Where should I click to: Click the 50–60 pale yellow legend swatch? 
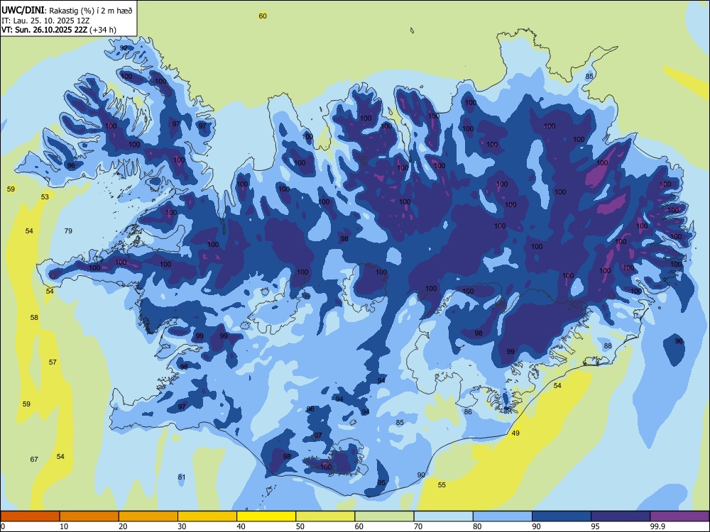326,516
